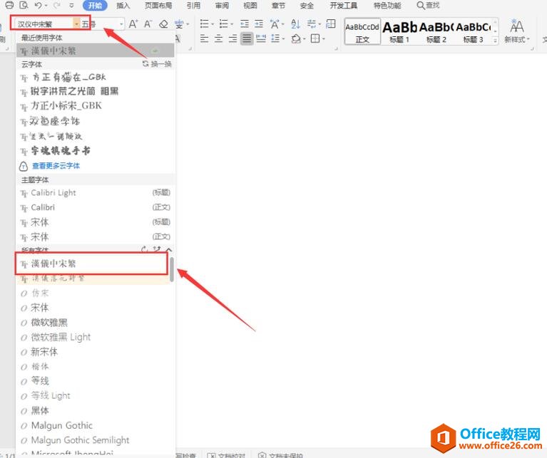Collapse the 所有字体 section chevron
Image resolution: width=547 pixels, height=458 pixels.
pos(169,250)
